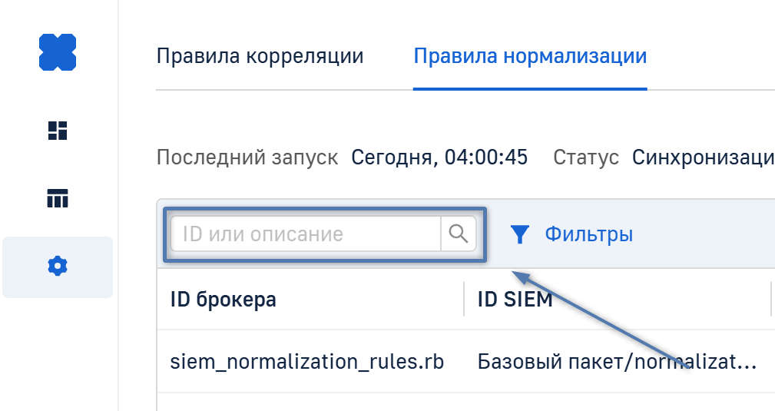Select the siem_normalization_rules.rb row cell
Viewport: 775px width, 411px height.
(307, 362)
